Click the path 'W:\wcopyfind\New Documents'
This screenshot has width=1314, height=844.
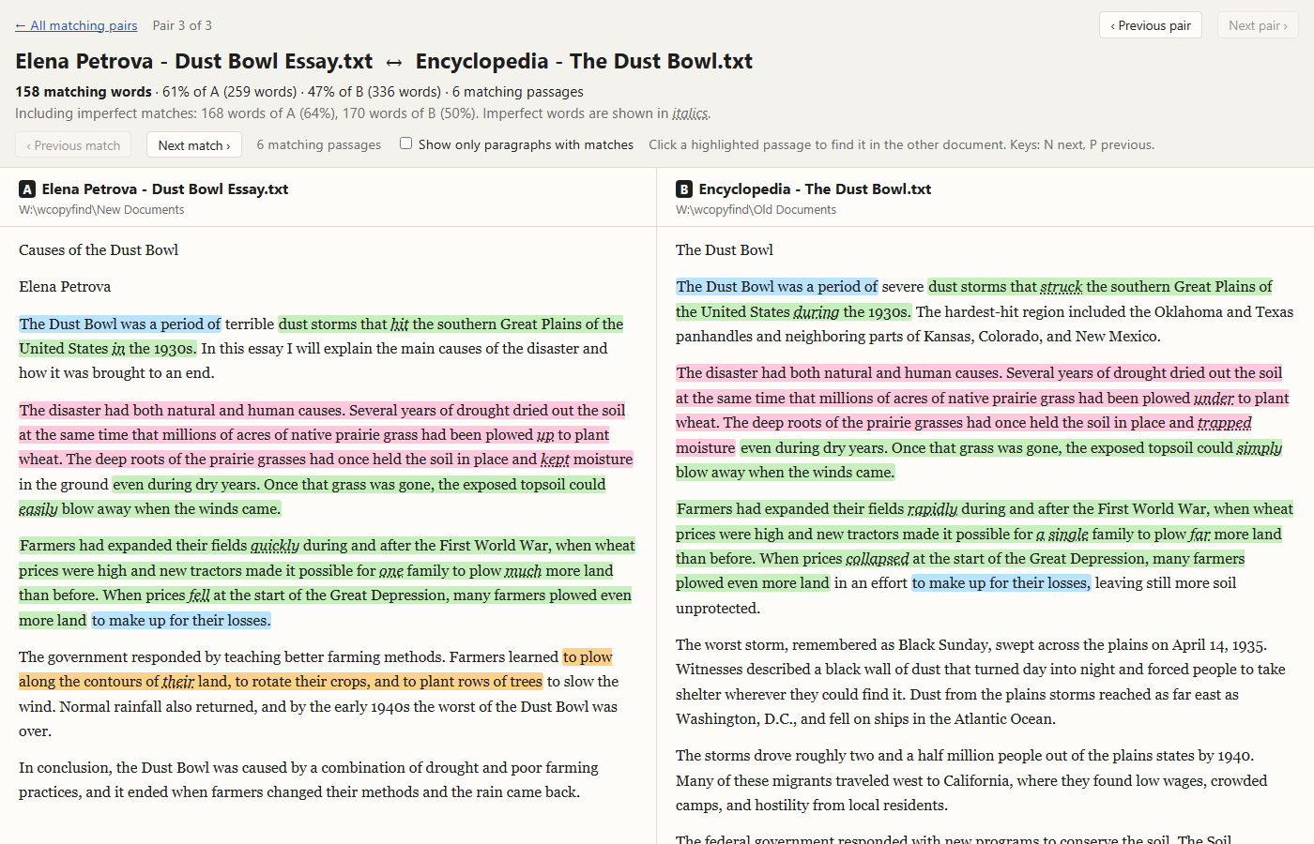pos(101,210)
